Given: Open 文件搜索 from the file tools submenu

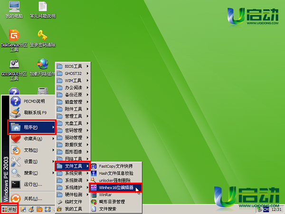Looking at the screenshot, I should click(x=116, y=209).
